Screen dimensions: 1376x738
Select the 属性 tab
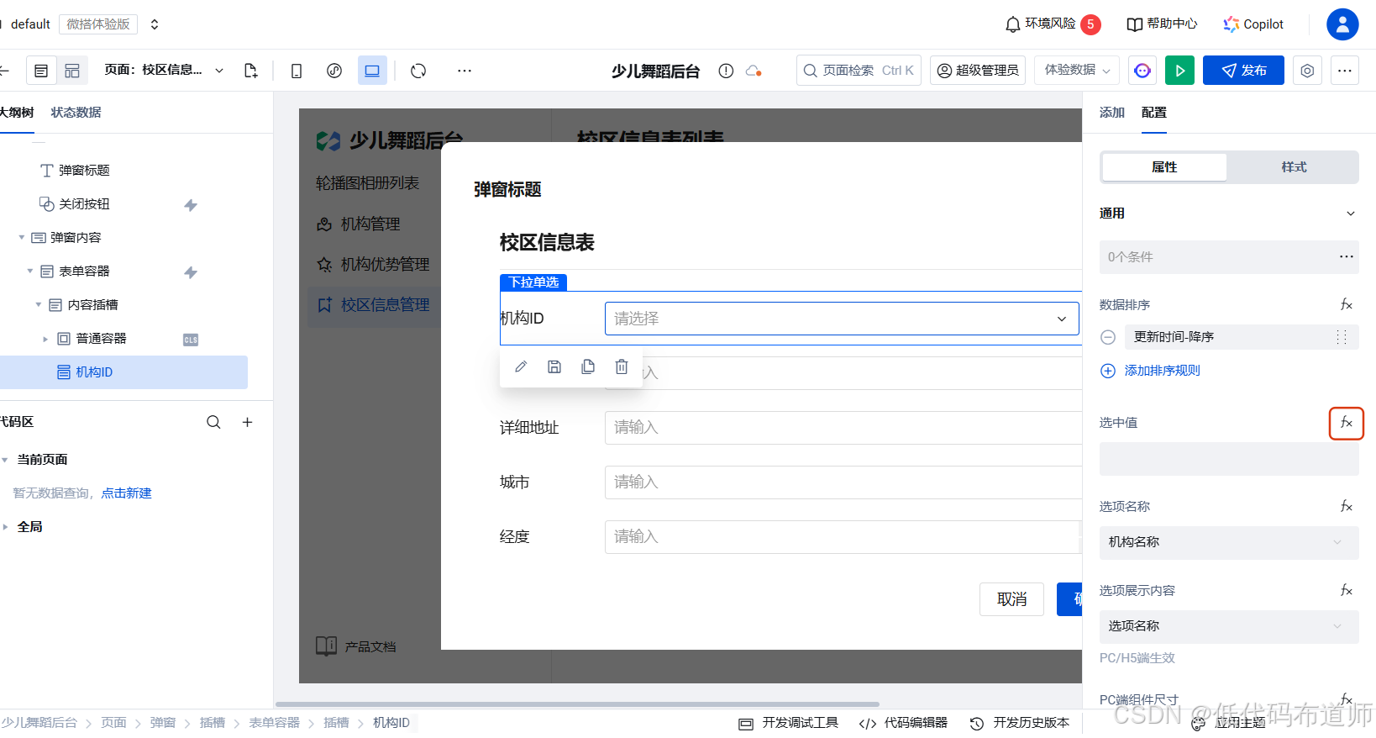pyautogui.click(x=1164, y=167)
